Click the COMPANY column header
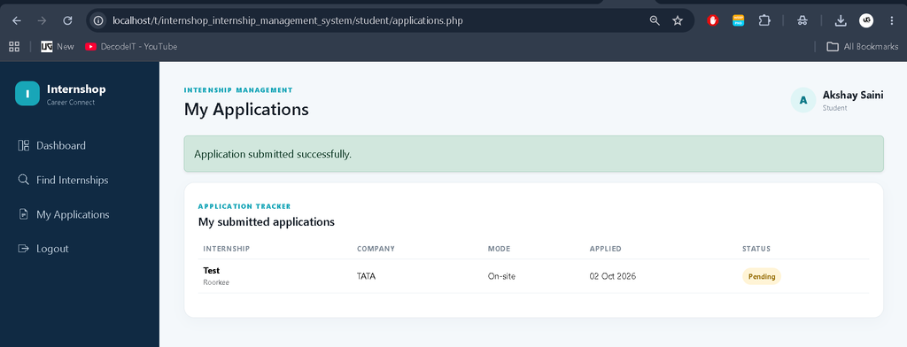 coord(376,249)
